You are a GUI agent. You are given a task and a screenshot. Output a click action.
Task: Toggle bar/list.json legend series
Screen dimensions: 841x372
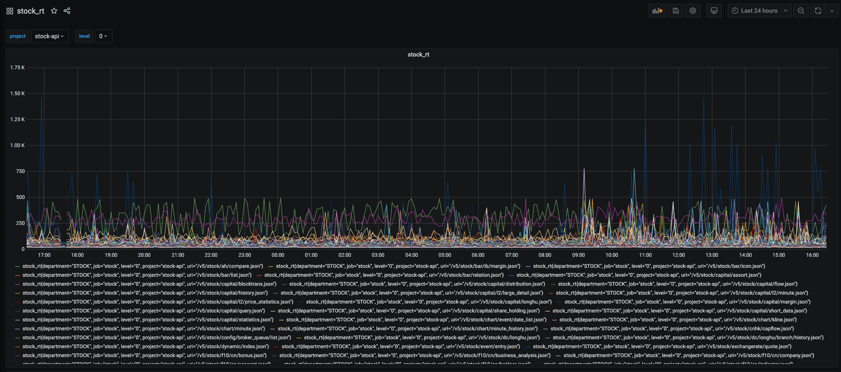pyautogui.click(x=137, y=275)
